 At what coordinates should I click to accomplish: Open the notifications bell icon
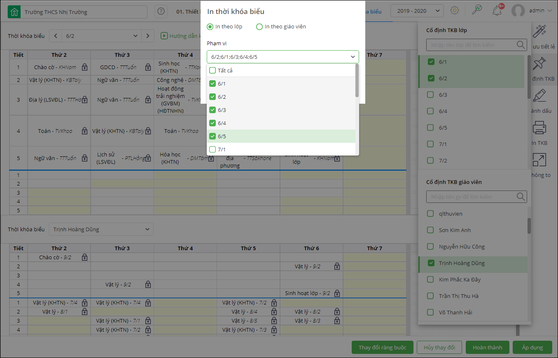[x=497, y=11]
